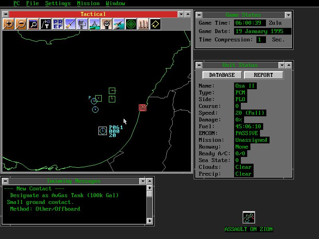Click the 'Designate as AvGas Tank' message line
319x239 pixels.
pos(64,196)
